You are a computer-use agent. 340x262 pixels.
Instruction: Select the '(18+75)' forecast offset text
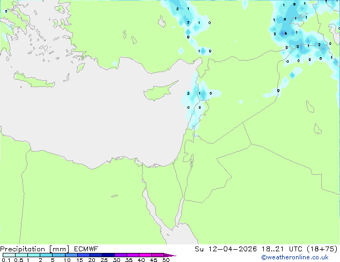click(x=322, y=249)
